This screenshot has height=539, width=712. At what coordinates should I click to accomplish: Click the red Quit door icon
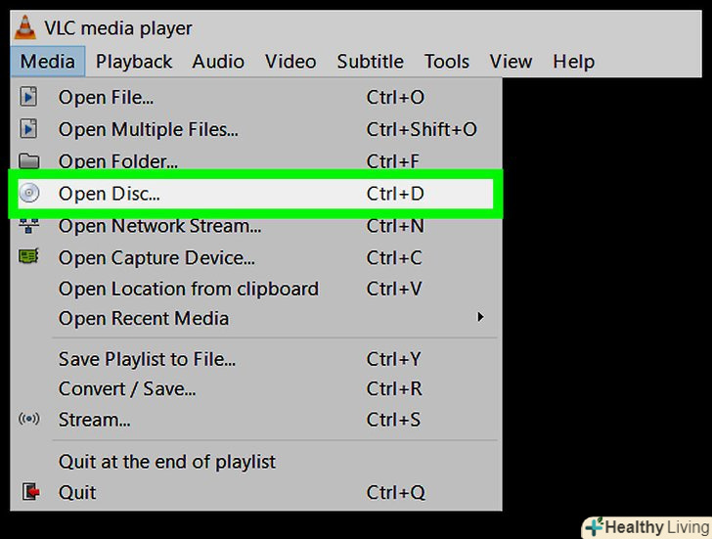[x=29, y=492]
